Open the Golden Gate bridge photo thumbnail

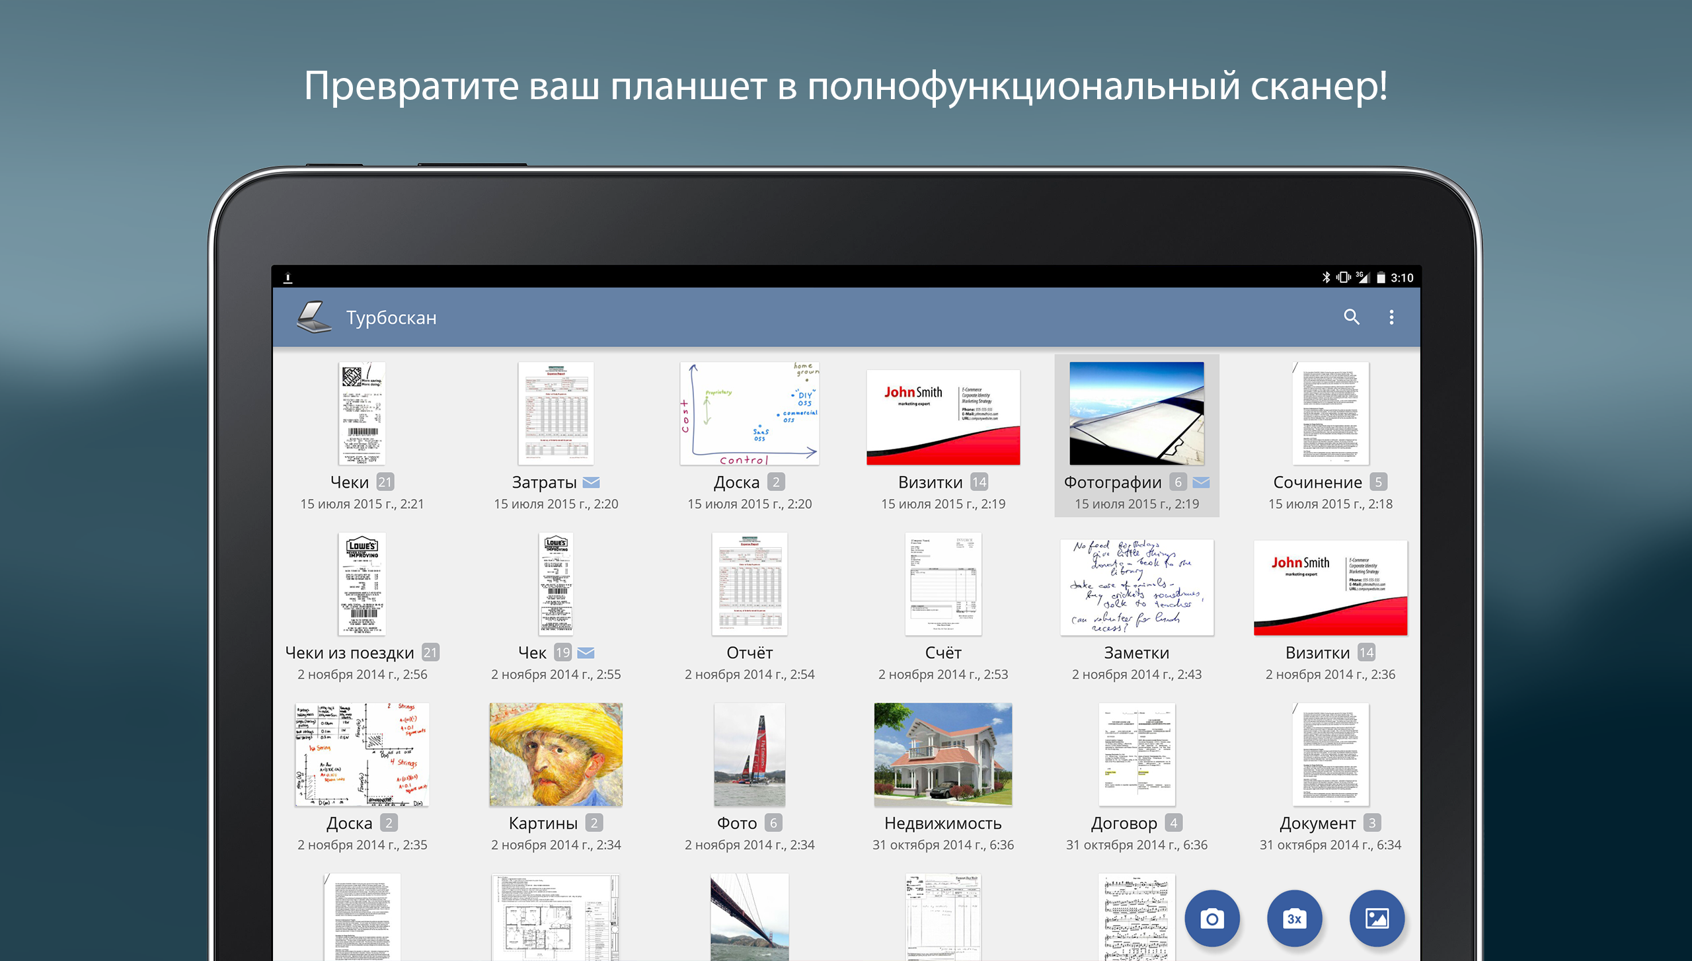coord(750,917)
